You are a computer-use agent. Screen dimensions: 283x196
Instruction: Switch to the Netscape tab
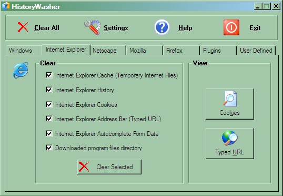[108, 51]
